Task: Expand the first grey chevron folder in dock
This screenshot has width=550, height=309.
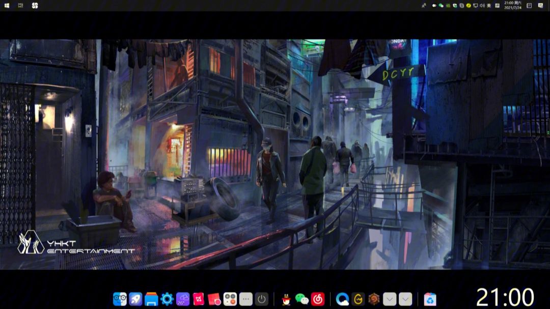Action: tap(390, 299)
